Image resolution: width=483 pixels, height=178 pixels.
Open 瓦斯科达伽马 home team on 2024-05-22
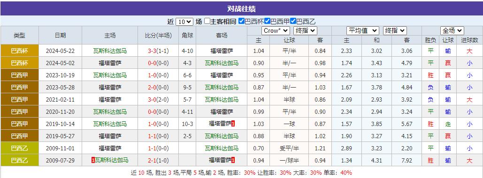[110, 51]
